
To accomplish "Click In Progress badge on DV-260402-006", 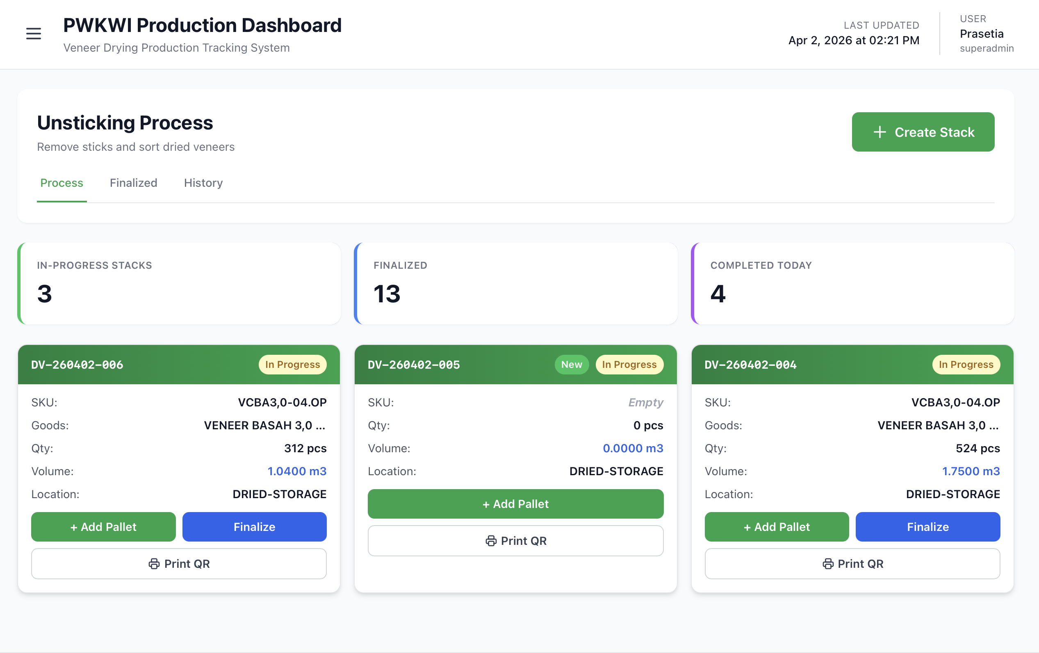I will pos(292,365).
